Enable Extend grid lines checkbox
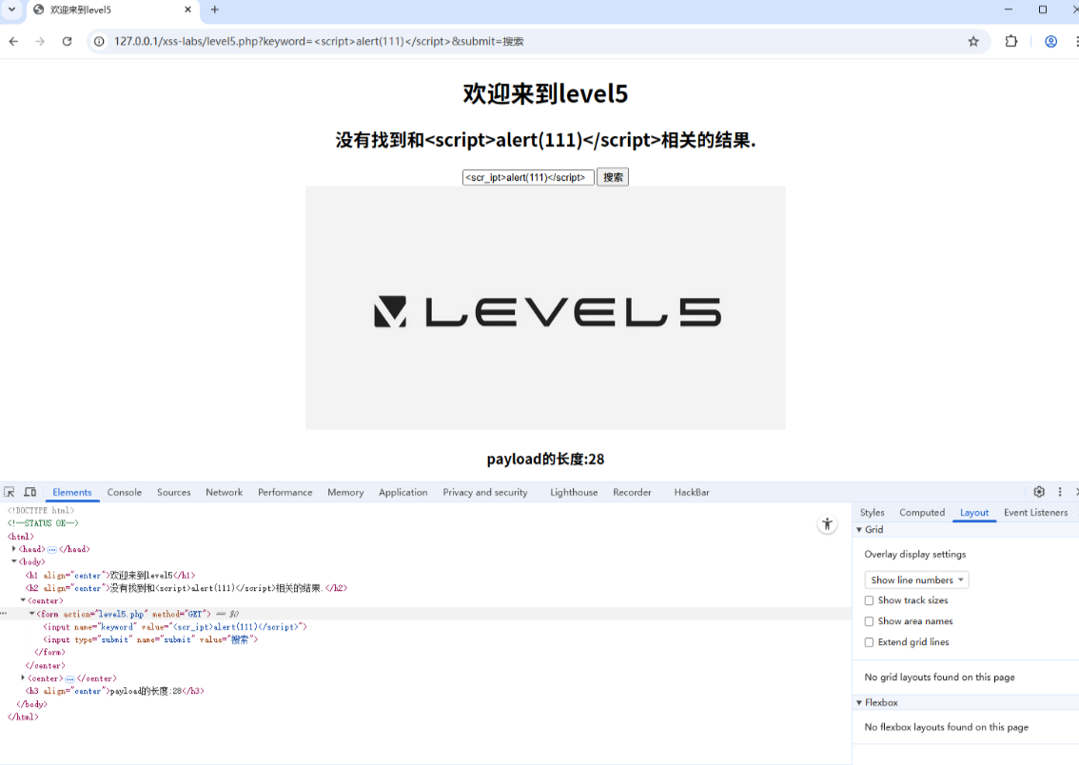The image size is (1079, 765). coord(869,642)
